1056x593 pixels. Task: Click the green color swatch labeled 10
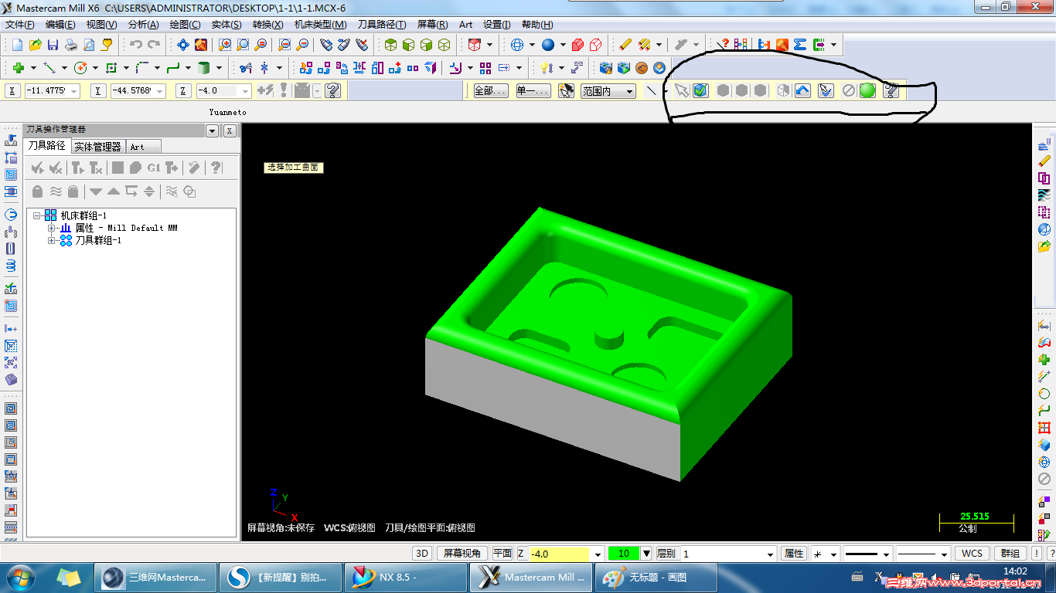point(624,554)
